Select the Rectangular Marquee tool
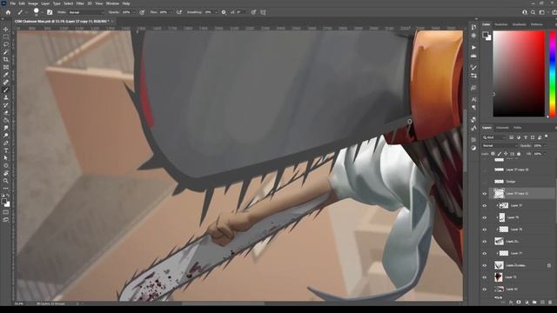557x313 pixels. tap(6, 37)
